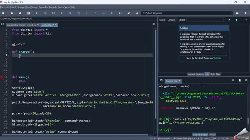Maximize the current pane
This screenshot has height=140, width=250.
pos(120,13)
